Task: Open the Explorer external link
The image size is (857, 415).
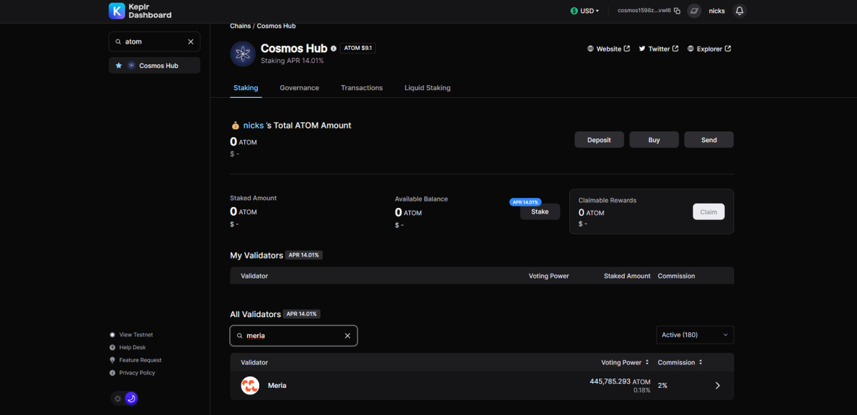Action: point(709,49)
